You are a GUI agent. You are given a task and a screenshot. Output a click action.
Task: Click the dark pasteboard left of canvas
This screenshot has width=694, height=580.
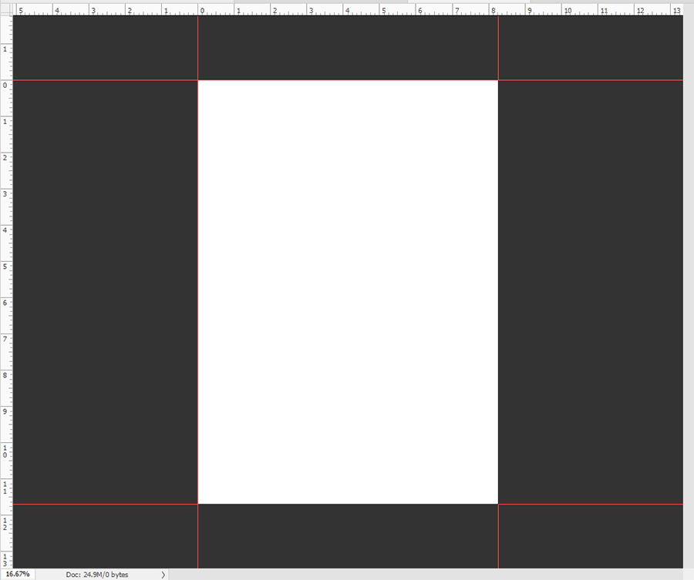(x=105, y=292)
